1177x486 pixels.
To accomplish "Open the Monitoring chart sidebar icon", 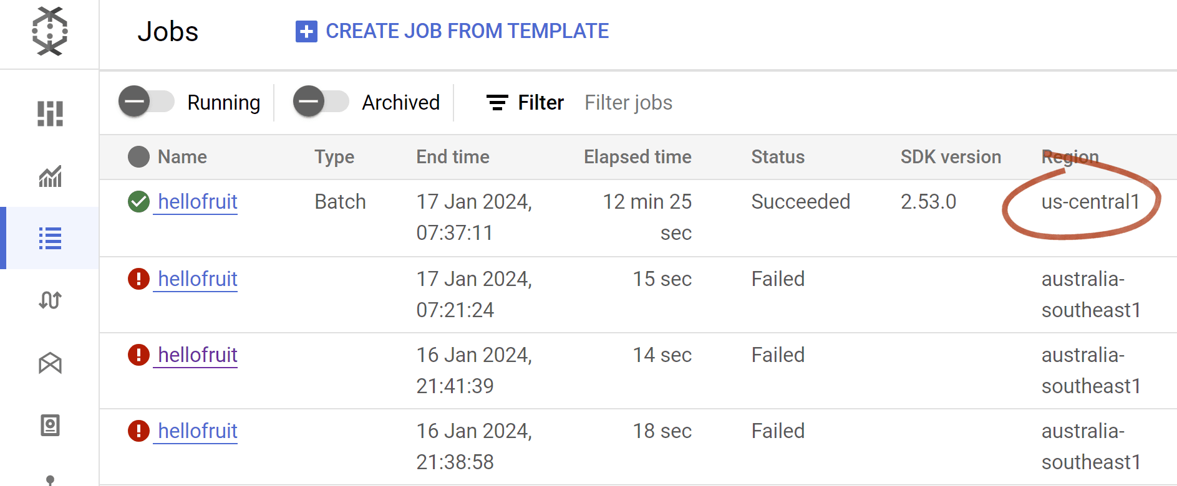I will coord(50,176).
